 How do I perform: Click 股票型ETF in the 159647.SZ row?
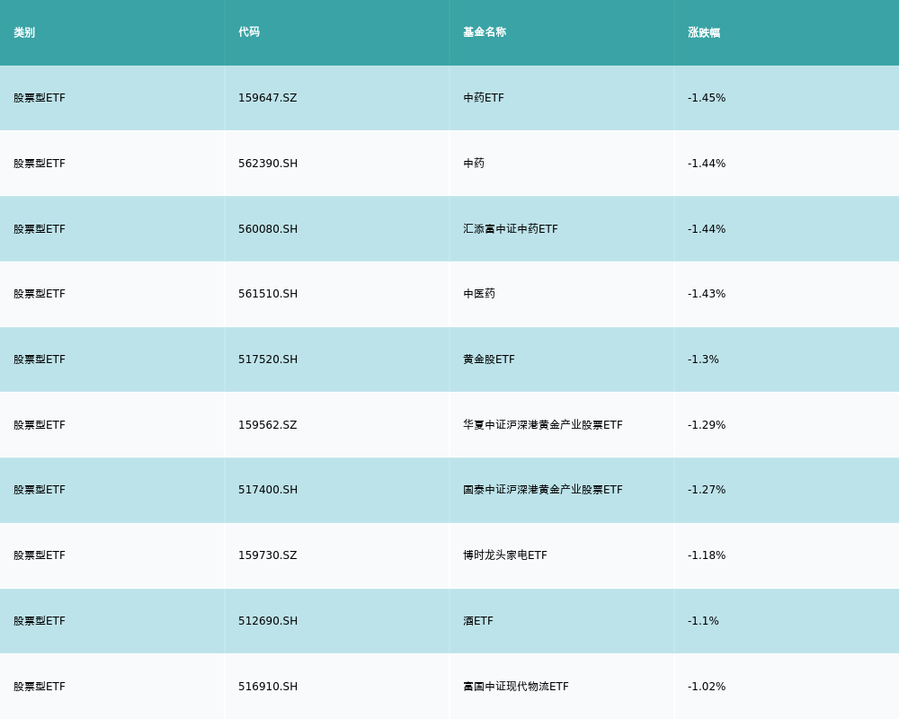40,98
